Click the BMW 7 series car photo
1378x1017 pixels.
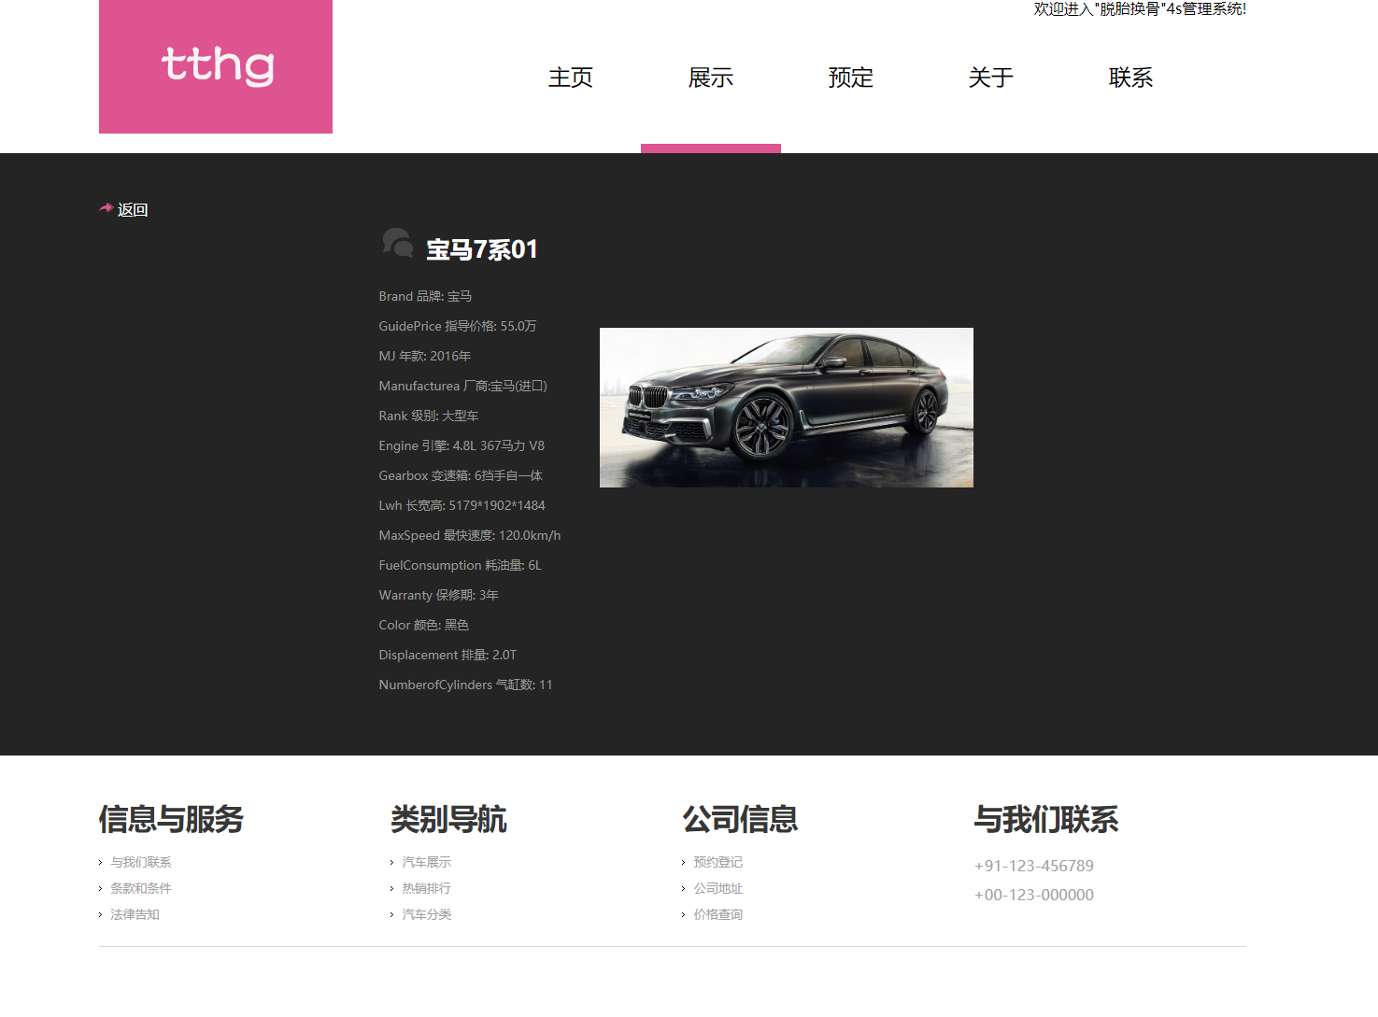tap(786, 407)
